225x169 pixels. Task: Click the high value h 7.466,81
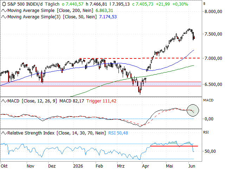[x=96, y=4]
